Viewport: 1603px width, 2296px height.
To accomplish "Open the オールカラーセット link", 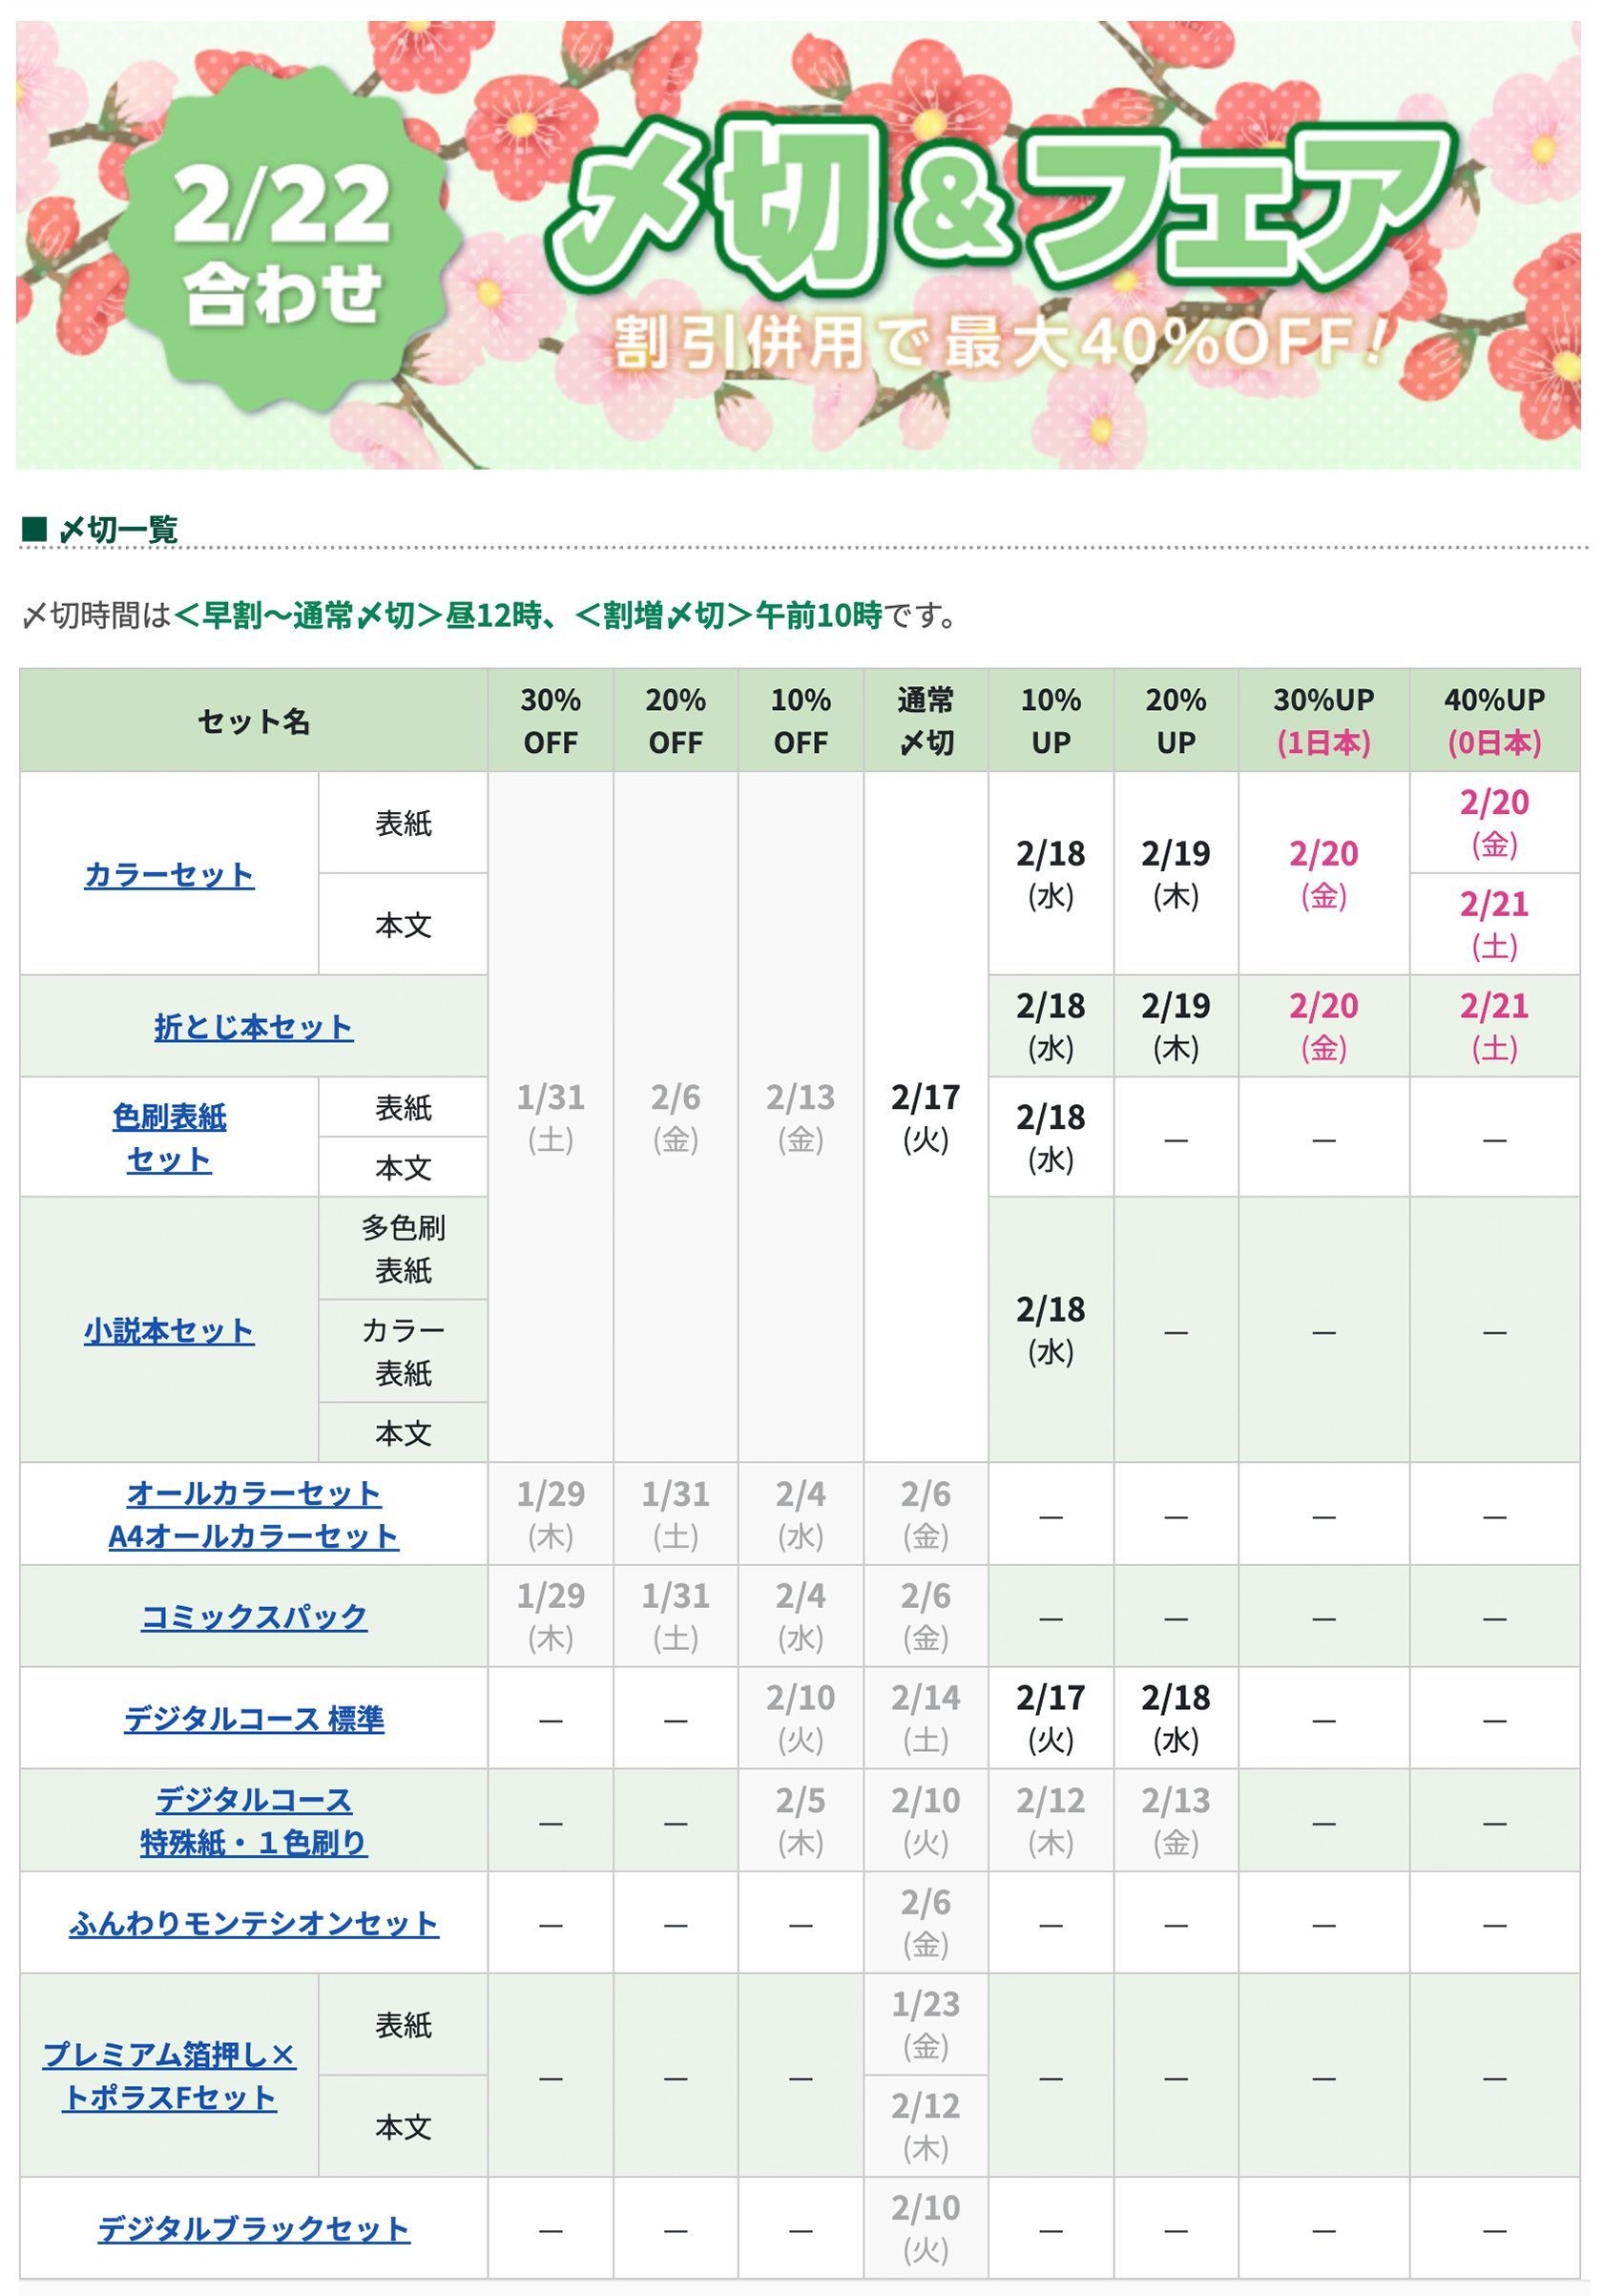I will tap(253, 1494).
